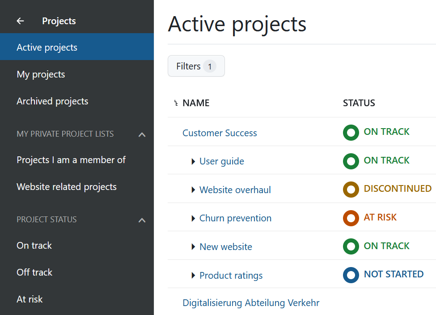This screenshot has height=315, width=436.
Task: Collapse the My Private Project Lists section
Action: 142,134
